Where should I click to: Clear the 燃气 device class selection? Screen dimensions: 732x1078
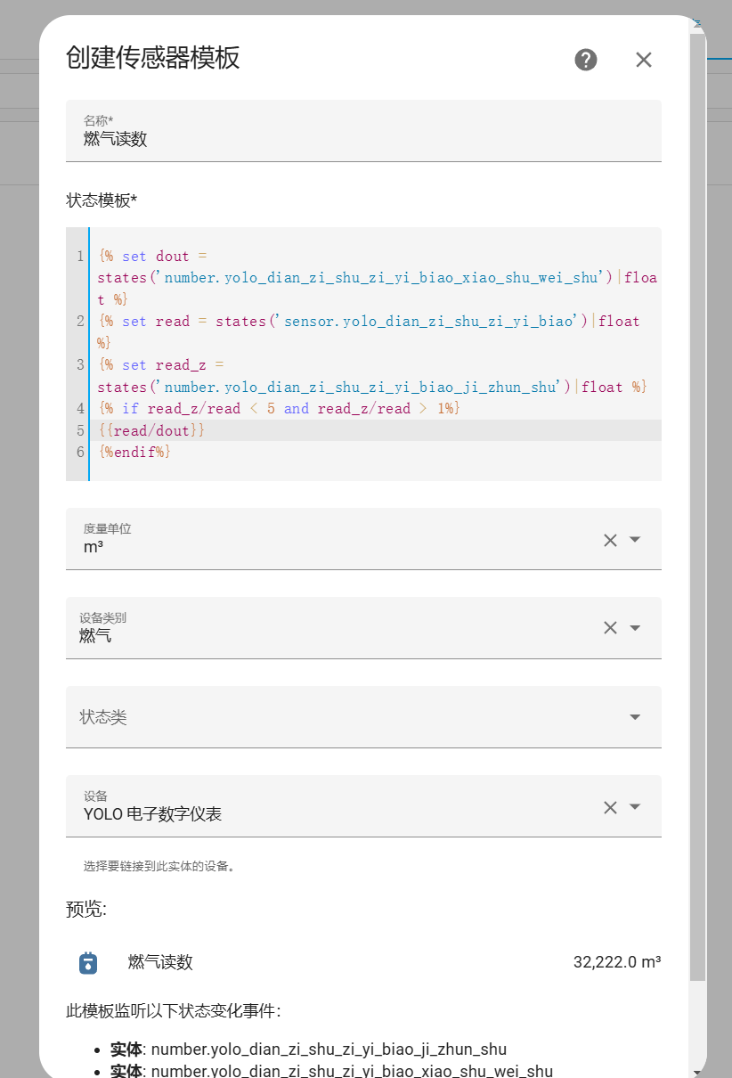pyautogui.click(x=610, y=628)
